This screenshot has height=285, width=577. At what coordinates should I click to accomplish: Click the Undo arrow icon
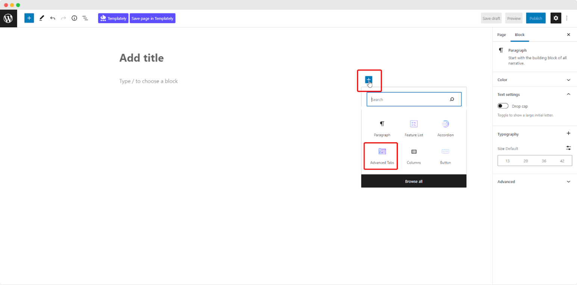tap(53, 18)
